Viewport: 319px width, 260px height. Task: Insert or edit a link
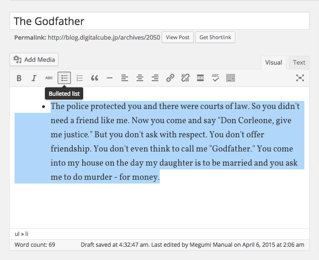click(170, 78)
